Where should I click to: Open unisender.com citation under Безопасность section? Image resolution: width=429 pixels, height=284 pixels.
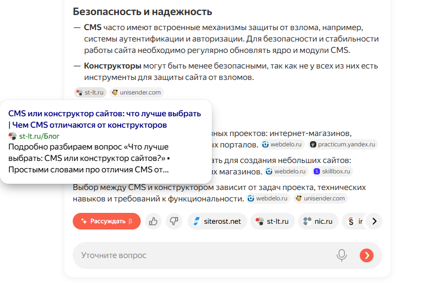[137, 92]
